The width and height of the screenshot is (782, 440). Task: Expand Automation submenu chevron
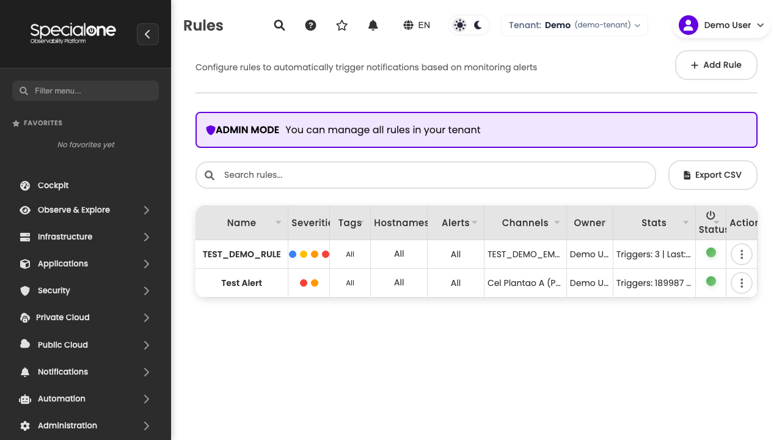(x=147, y=398)
